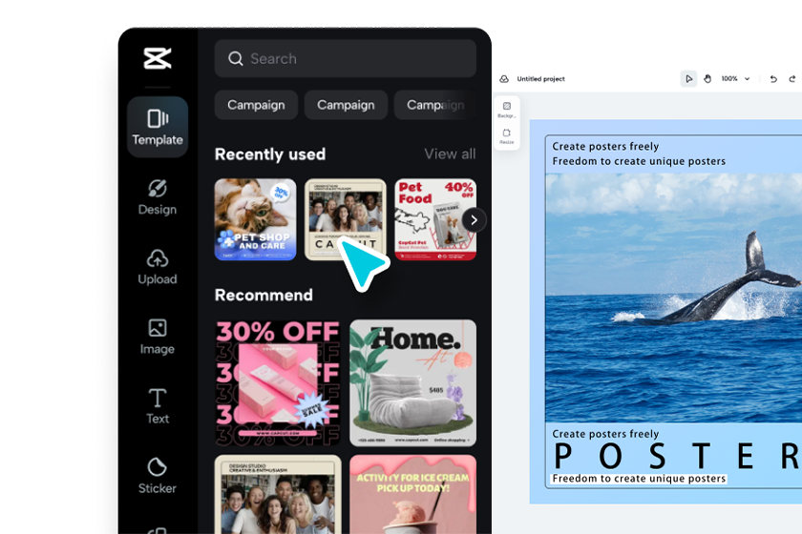Viewport: 802px width, 534px height.
Task: Pick the ice cream activity template
Action: coord(412,494)
